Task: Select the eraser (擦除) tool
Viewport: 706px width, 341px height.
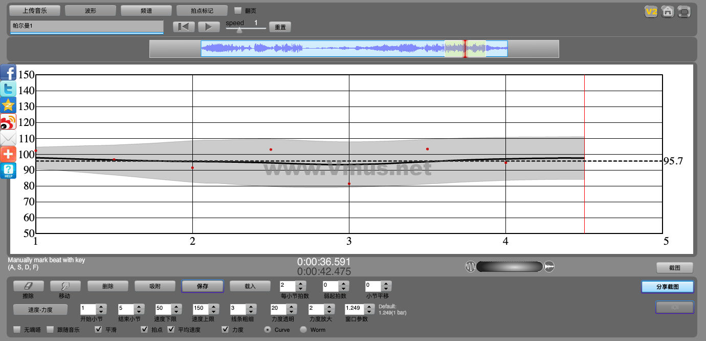Action: 28,286
